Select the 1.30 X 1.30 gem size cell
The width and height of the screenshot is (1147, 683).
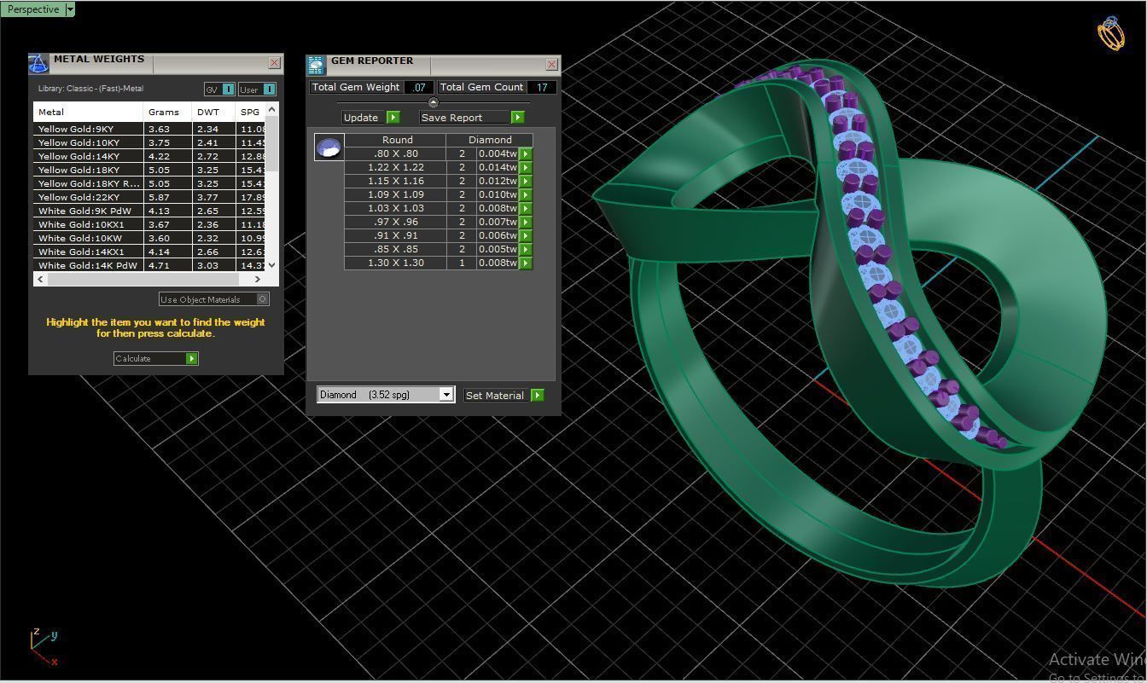pos(395,263)
